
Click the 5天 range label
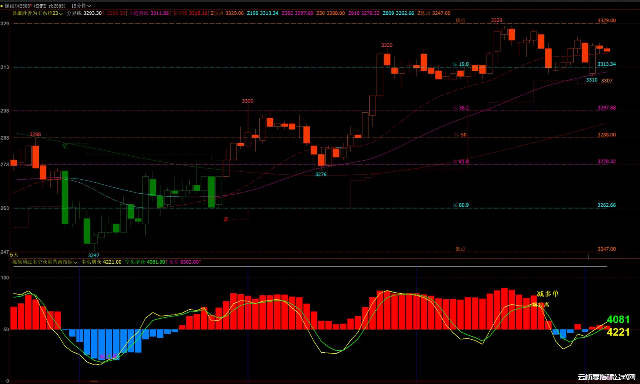(14, 254)
